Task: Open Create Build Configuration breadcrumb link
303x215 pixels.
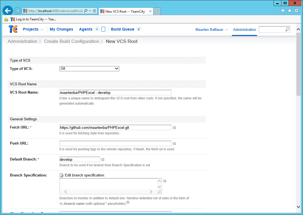Action: 71,41
